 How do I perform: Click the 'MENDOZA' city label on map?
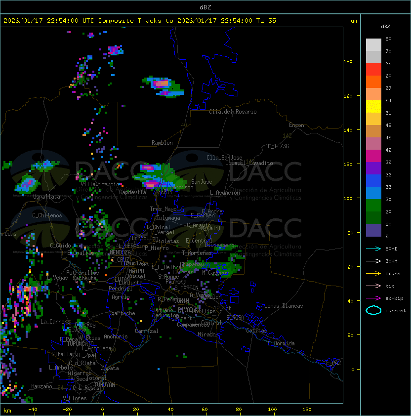click(120, 252)
